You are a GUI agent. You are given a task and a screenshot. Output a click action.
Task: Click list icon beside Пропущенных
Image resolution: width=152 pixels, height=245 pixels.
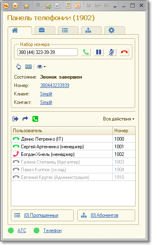click(17, 215)
